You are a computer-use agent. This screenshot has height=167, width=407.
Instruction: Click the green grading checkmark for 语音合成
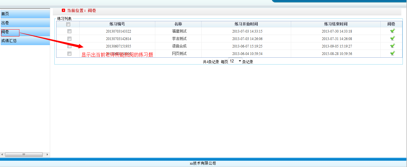(392, 46)
